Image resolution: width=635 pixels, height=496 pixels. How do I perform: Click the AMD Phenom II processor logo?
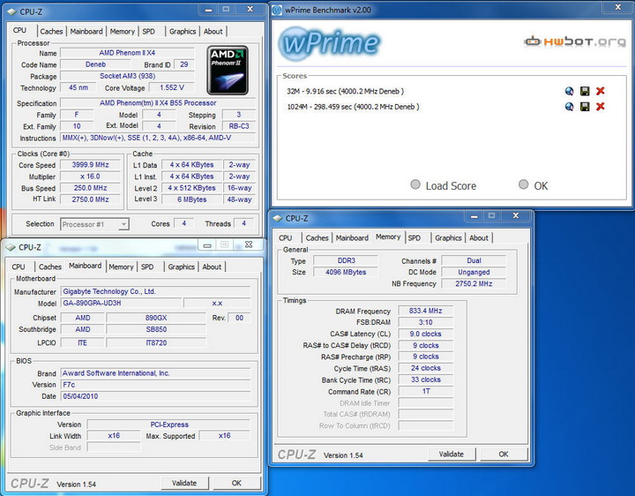(228, 70)
